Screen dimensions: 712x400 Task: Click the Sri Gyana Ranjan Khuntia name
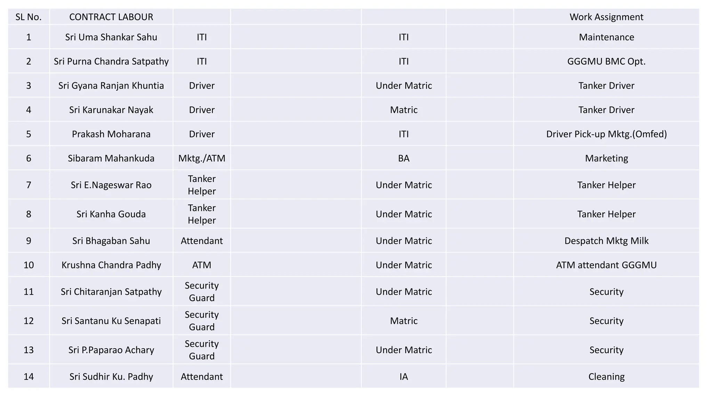(x=111, y=85)
